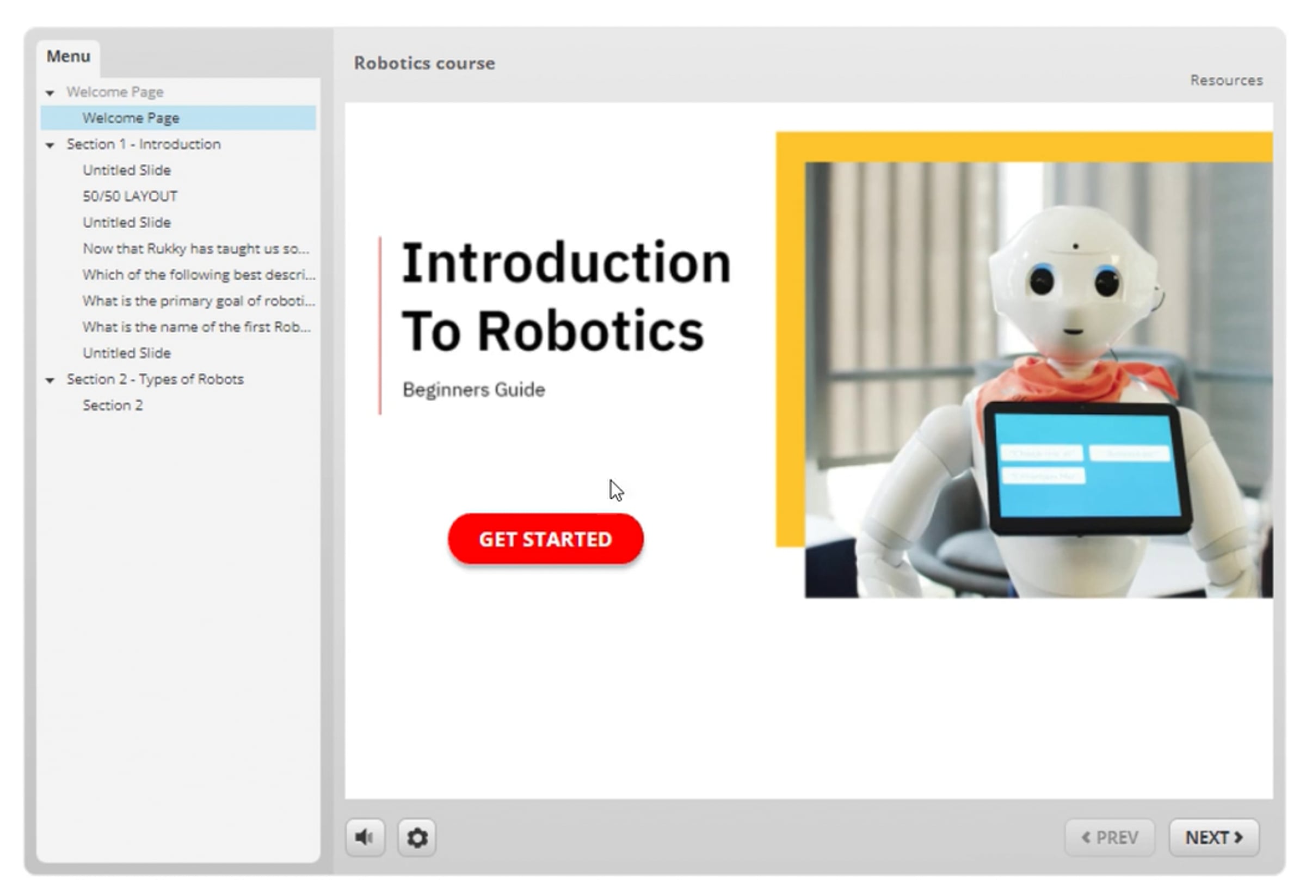Open the 'Now that Rukky has taught us' slide
This screenshot has height=896, width=1306.
pyautogui.click(x=195, y=248)
